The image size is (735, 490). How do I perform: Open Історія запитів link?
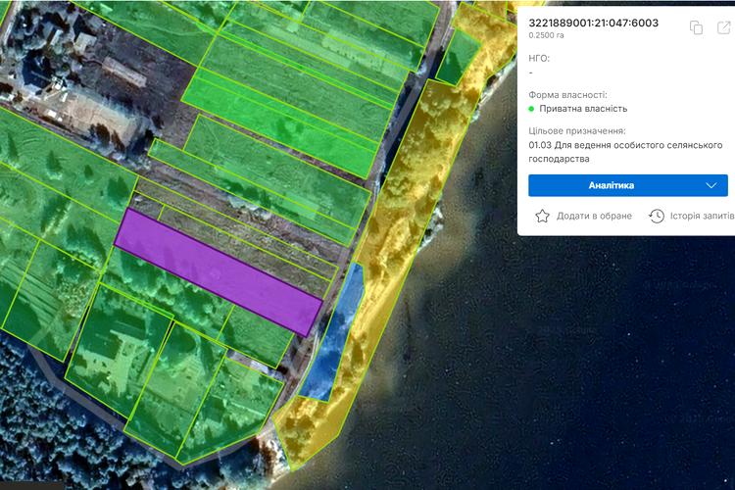pos(702,217)
